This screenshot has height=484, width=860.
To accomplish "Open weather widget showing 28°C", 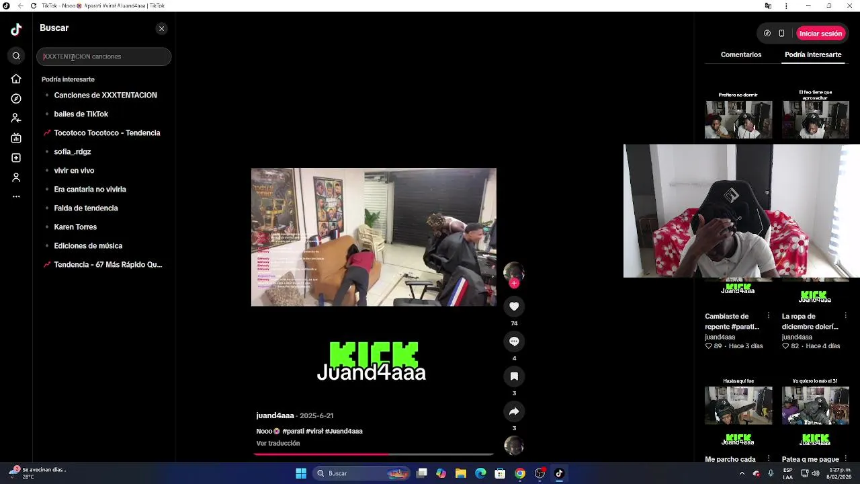I will click(x=40, y=473).
